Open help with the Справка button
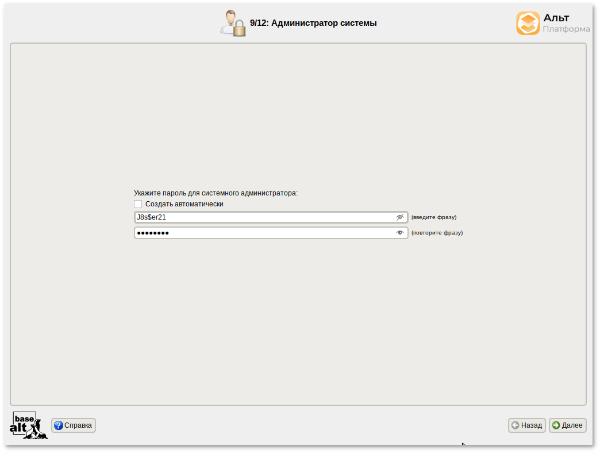 click(x=74, y=425)
